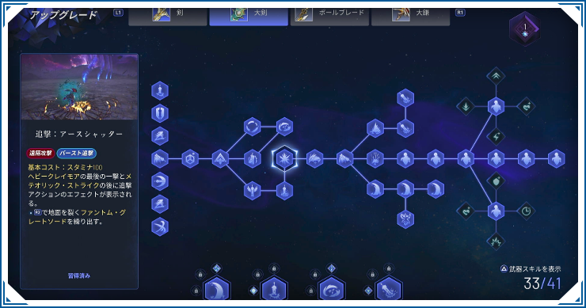Select meteor node beside the flame spike node
Image resolution: width=586 pixels, height=308 pixels.
405,128
